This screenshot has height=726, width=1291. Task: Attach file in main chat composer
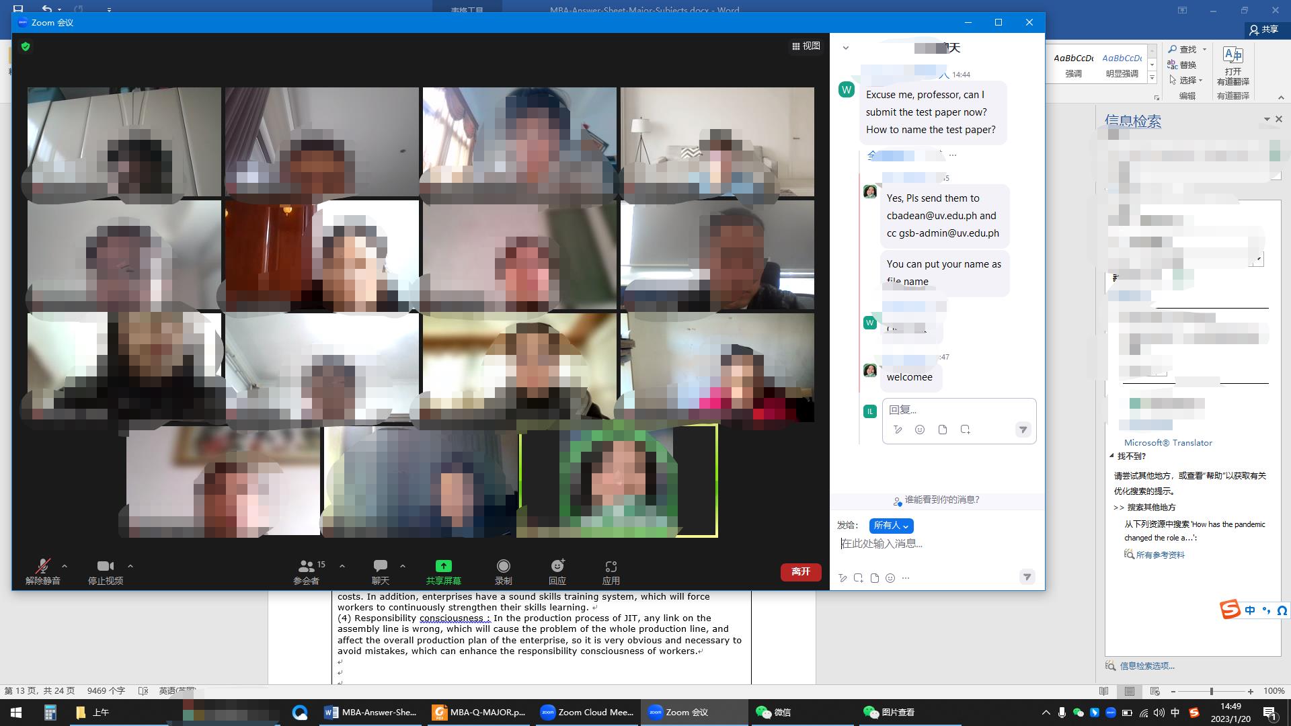pyautogui.click(x=875, y=578)
